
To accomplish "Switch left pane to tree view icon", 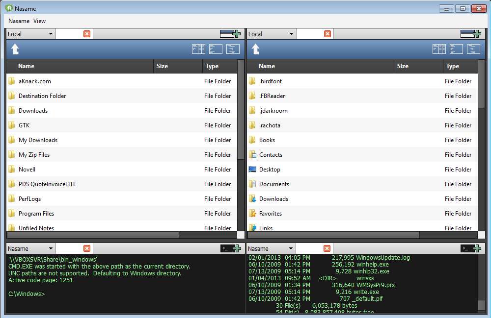I will (x=233, y=49).
